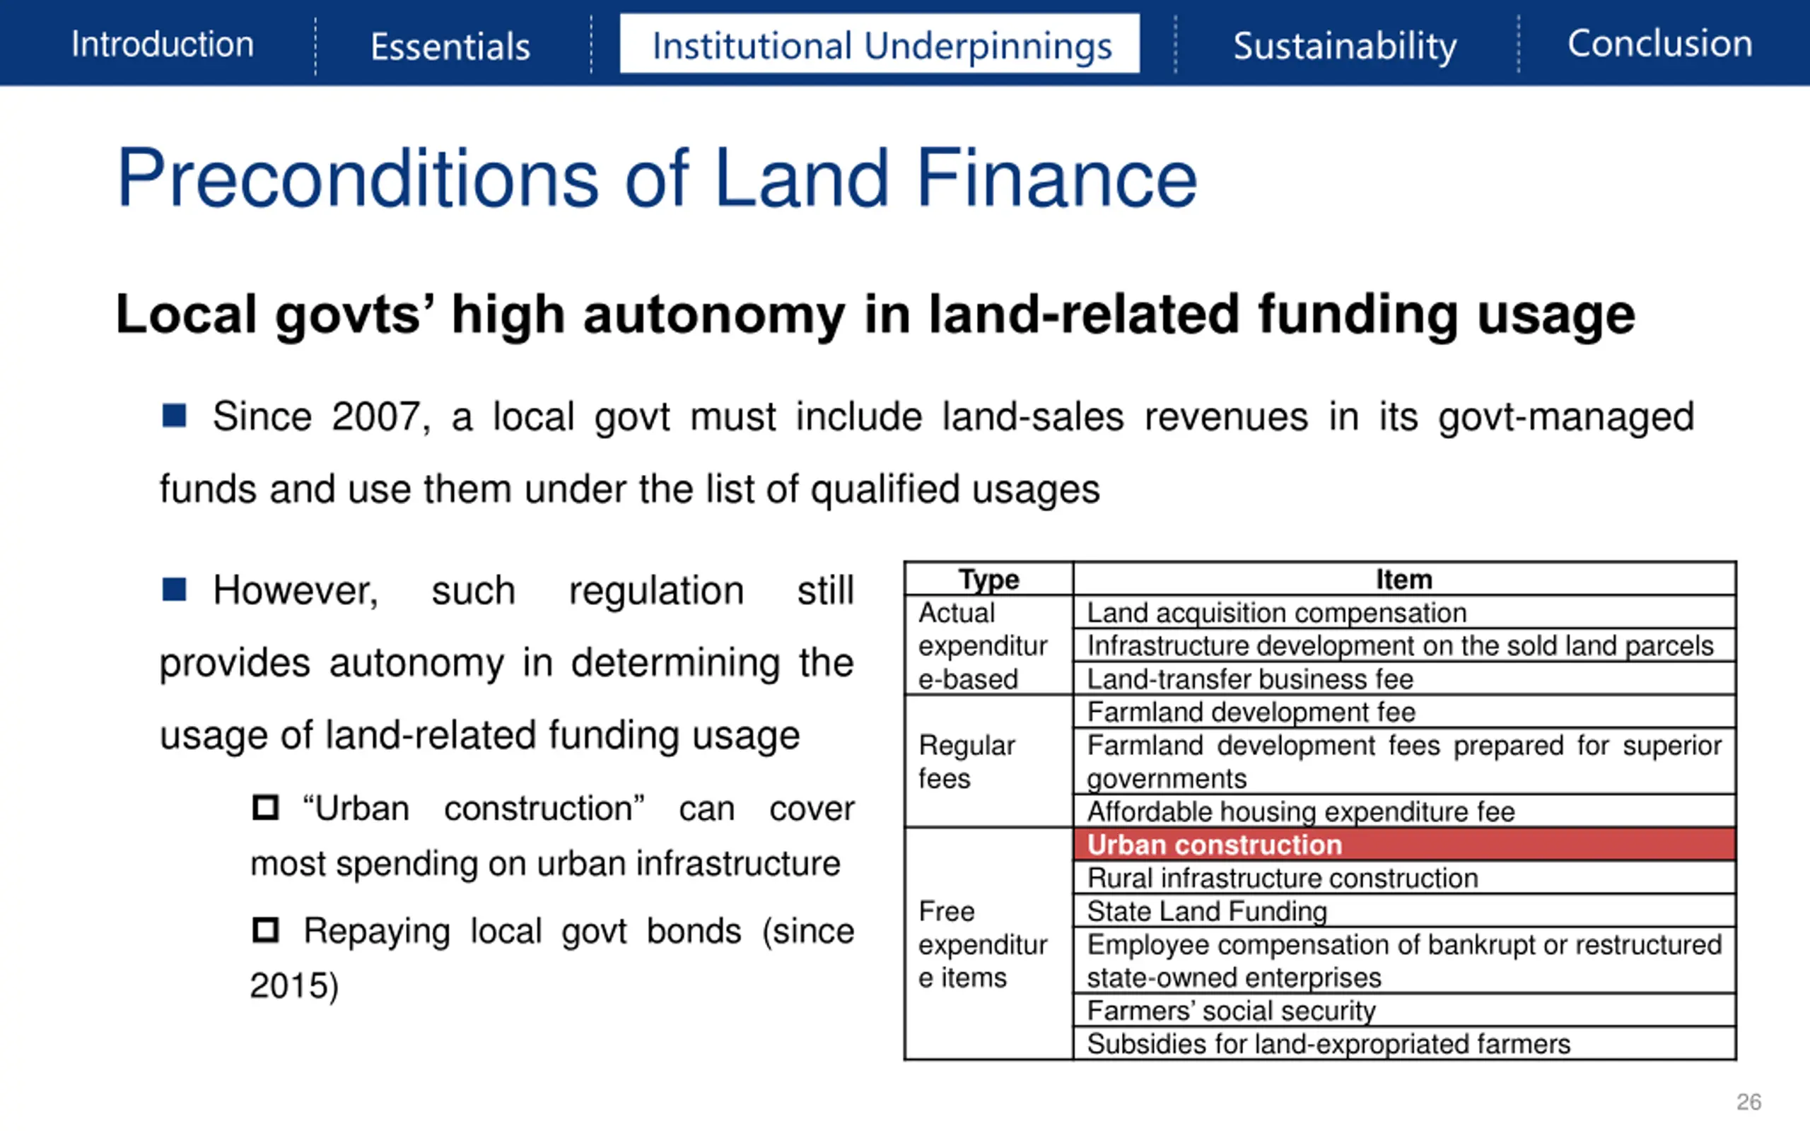
Task: Jump to the Conclusion section tab
Action: (1659, 43)
